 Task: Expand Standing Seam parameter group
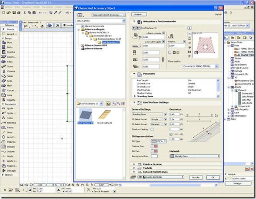point(135,96)
